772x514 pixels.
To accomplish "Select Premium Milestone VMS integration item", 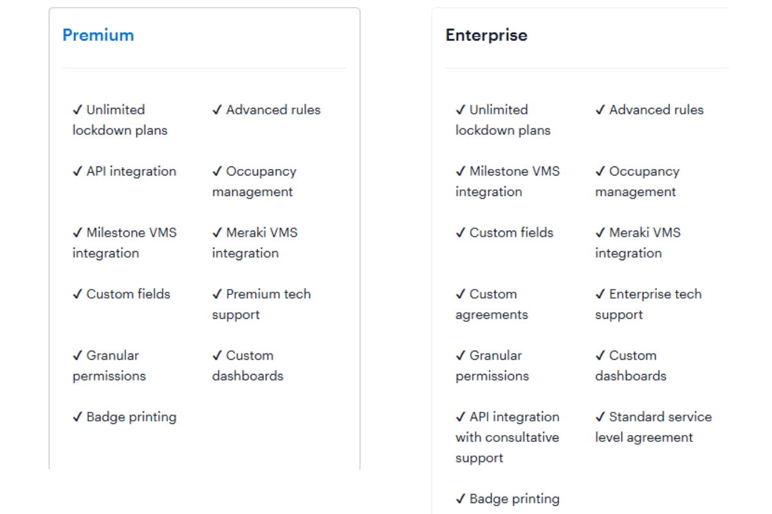I will (x=124, y=243).
